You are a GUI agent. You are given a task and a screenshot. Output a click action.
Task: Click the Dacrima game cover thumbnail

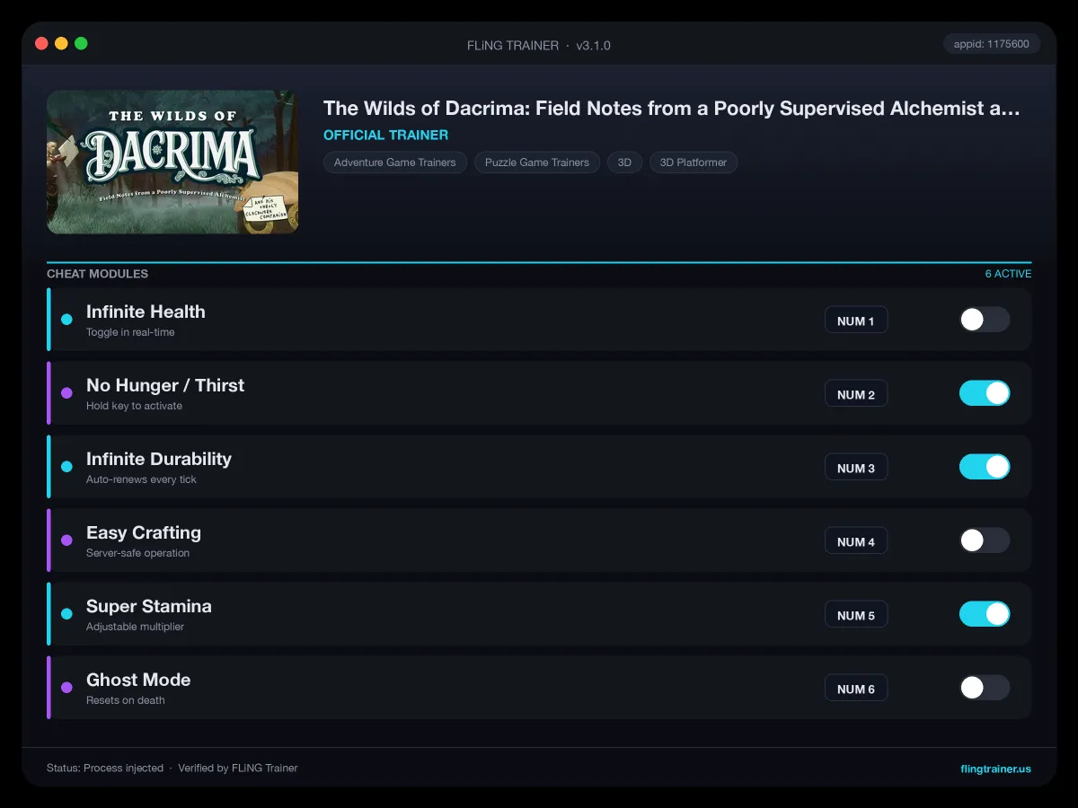point(172,162)
